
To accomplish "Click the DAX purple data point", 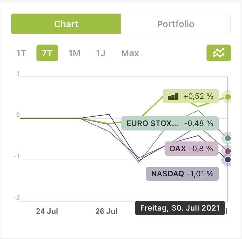I will [x=228, y=151].
